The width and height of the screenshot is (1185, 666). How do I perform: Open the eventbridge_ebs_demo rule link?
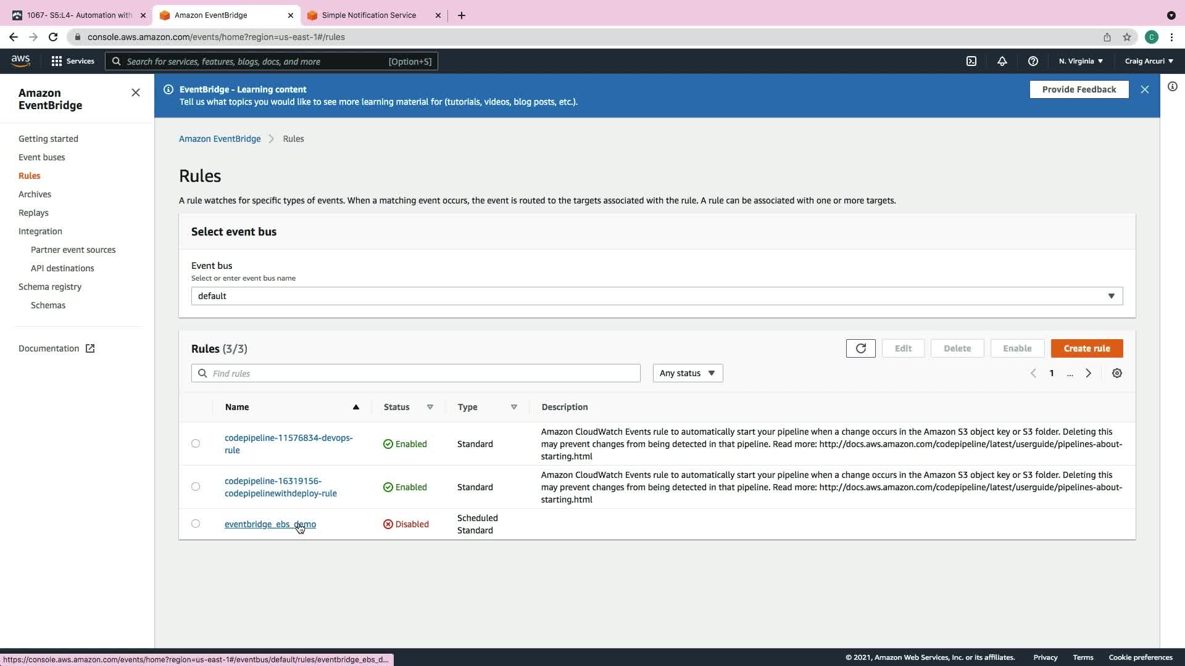[270, 524]
